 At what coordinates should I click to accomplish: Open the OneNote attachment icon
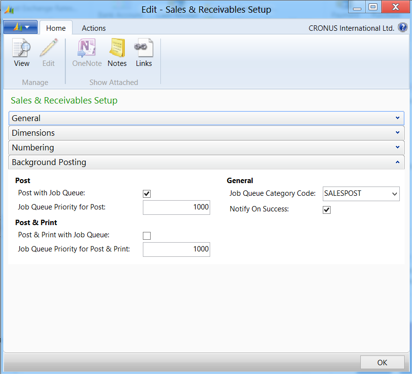click(x=87, y=50)
